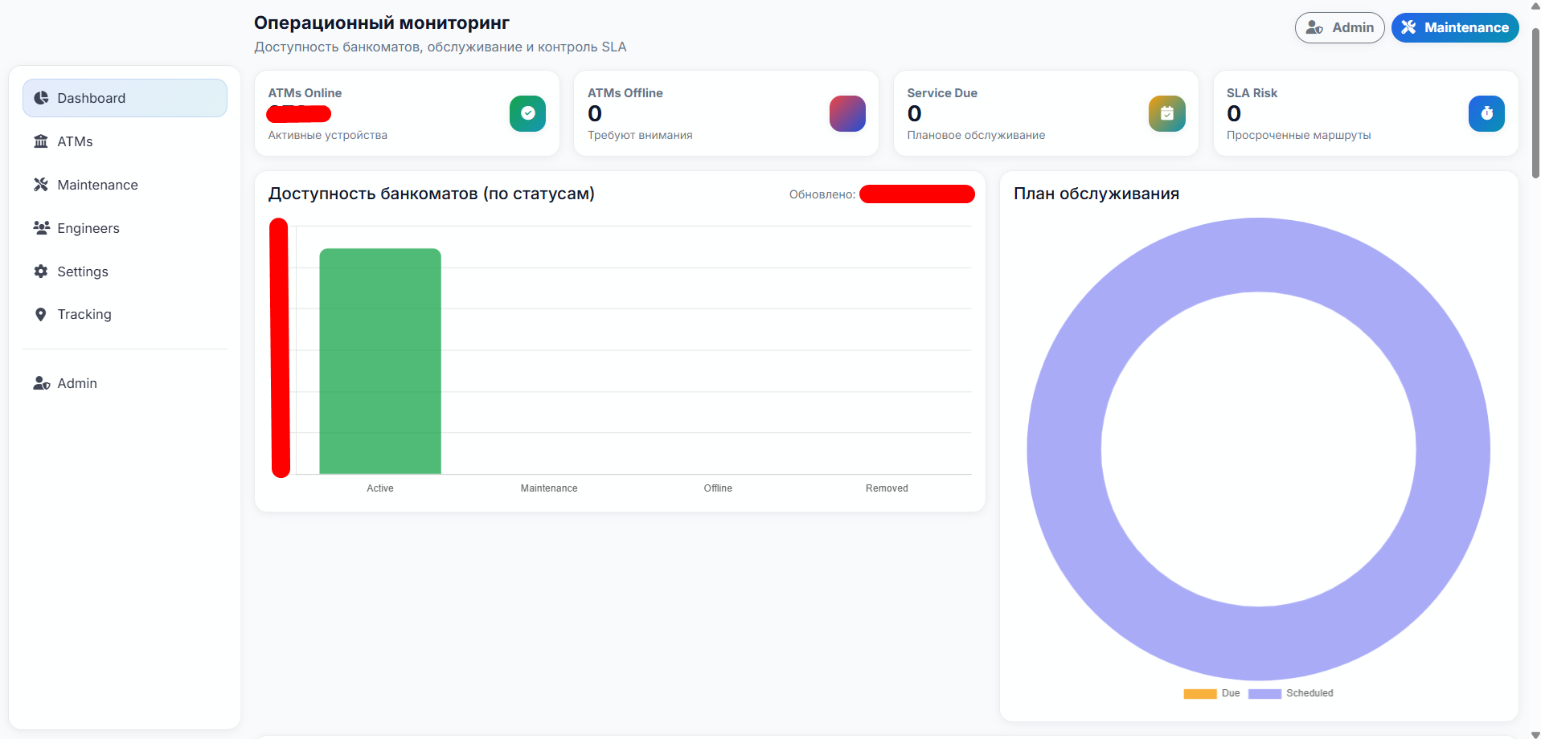The width and height of the screenshot is (1541, 739).
Task: Toggle the Scheduled legend item in chart
Action: tap(1290, 693)
